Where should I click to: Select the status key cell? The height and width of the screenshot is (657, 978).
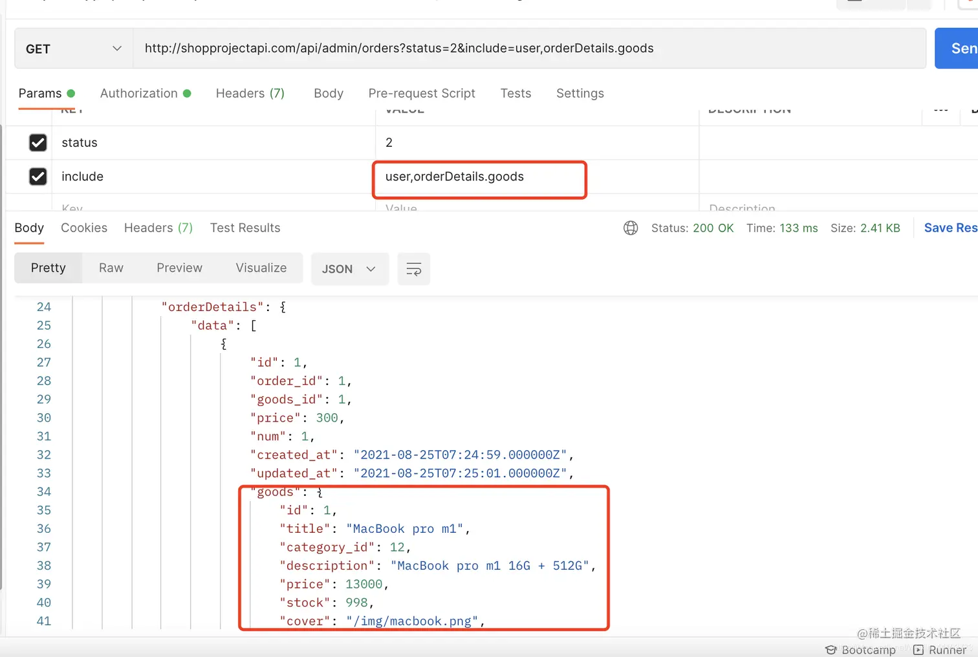[213, 142]
